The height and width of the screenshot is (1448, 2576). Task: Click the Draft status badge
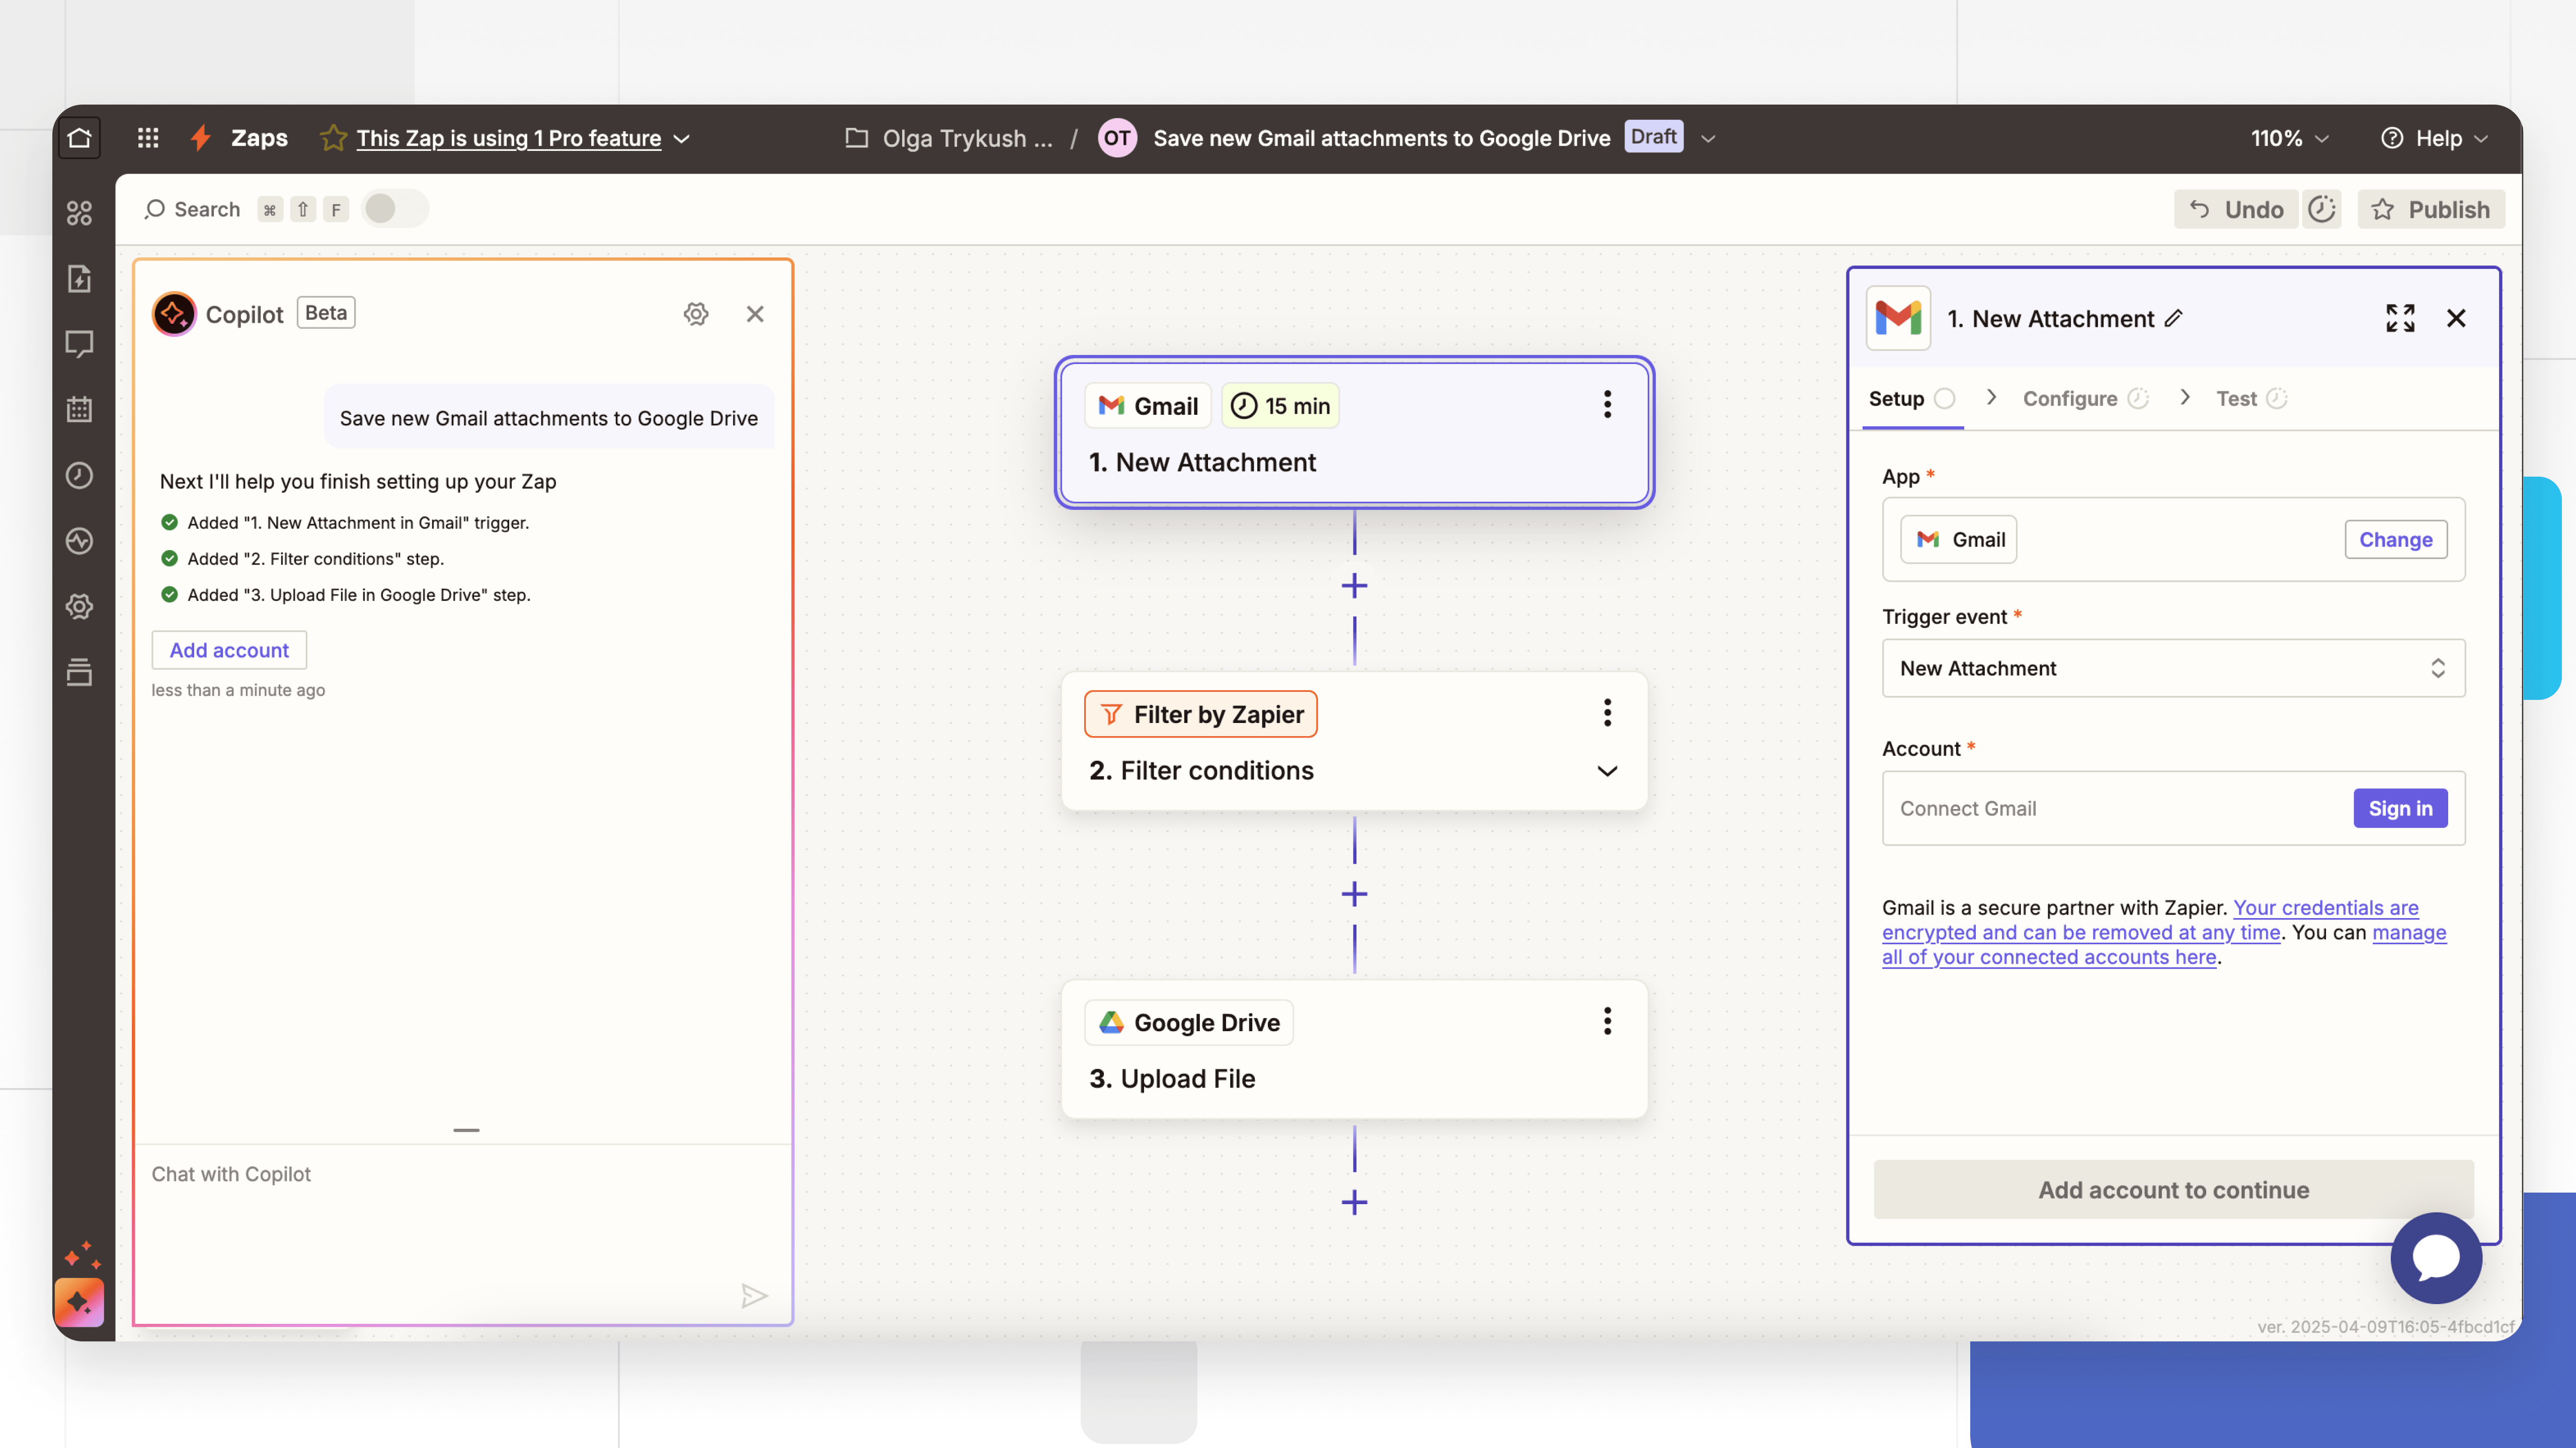tap(1653, 136)
